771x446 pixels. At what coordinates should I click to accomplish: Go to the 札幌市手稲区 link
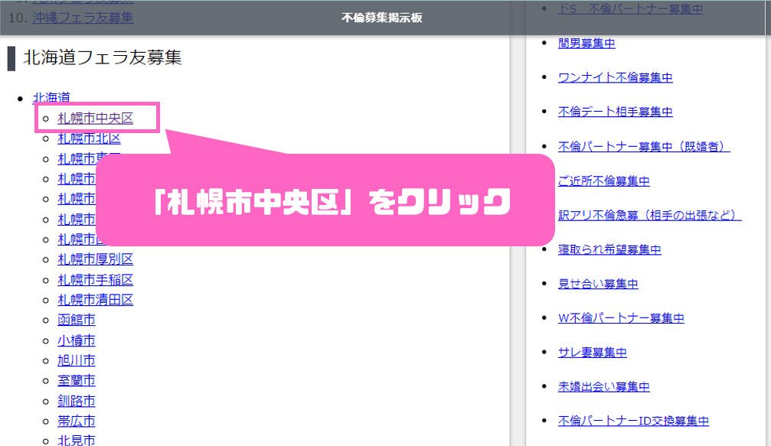[x=95, y=279]
